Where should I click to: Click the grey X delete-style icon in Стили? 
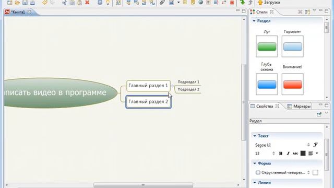click(300, 12)
